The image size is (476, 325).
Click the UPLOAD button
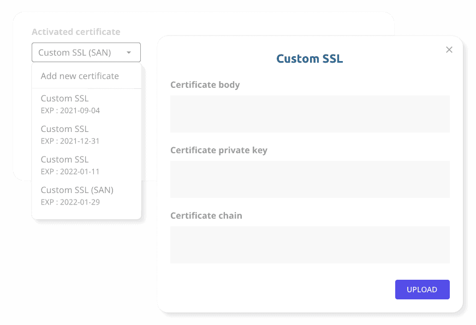coord(423,290)
